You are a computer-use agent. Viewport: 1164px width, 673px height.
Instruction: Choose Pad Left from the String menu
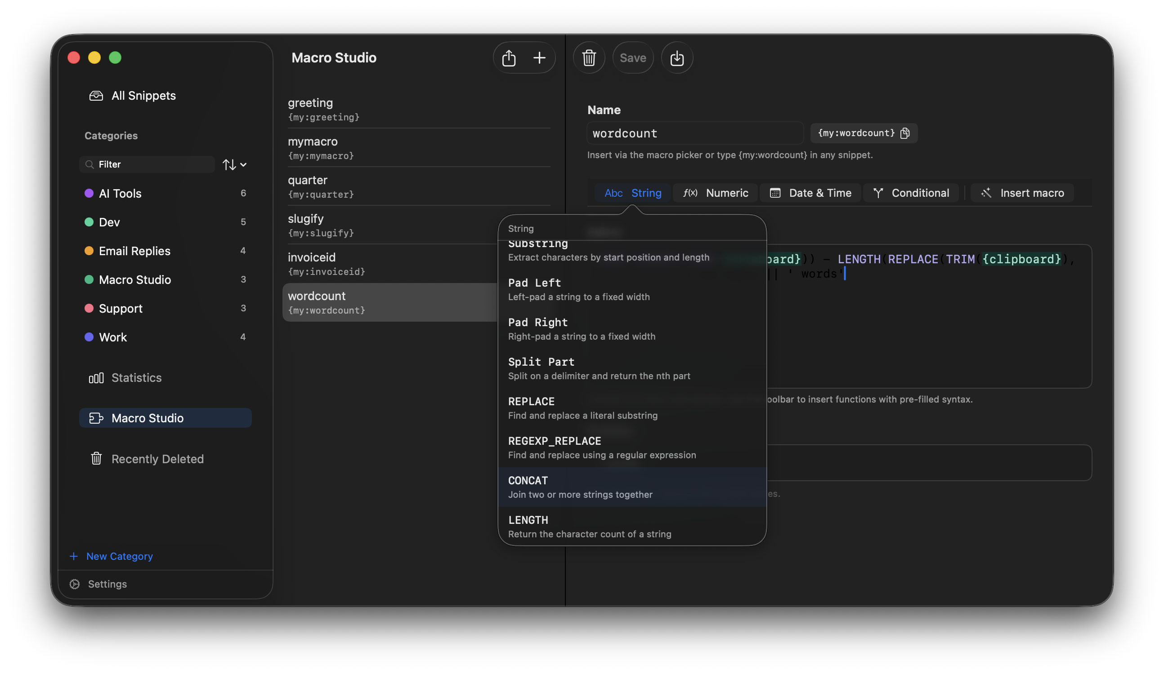632,290
